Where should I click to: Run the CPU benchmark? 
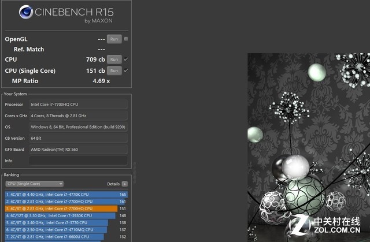pos(114,59)
